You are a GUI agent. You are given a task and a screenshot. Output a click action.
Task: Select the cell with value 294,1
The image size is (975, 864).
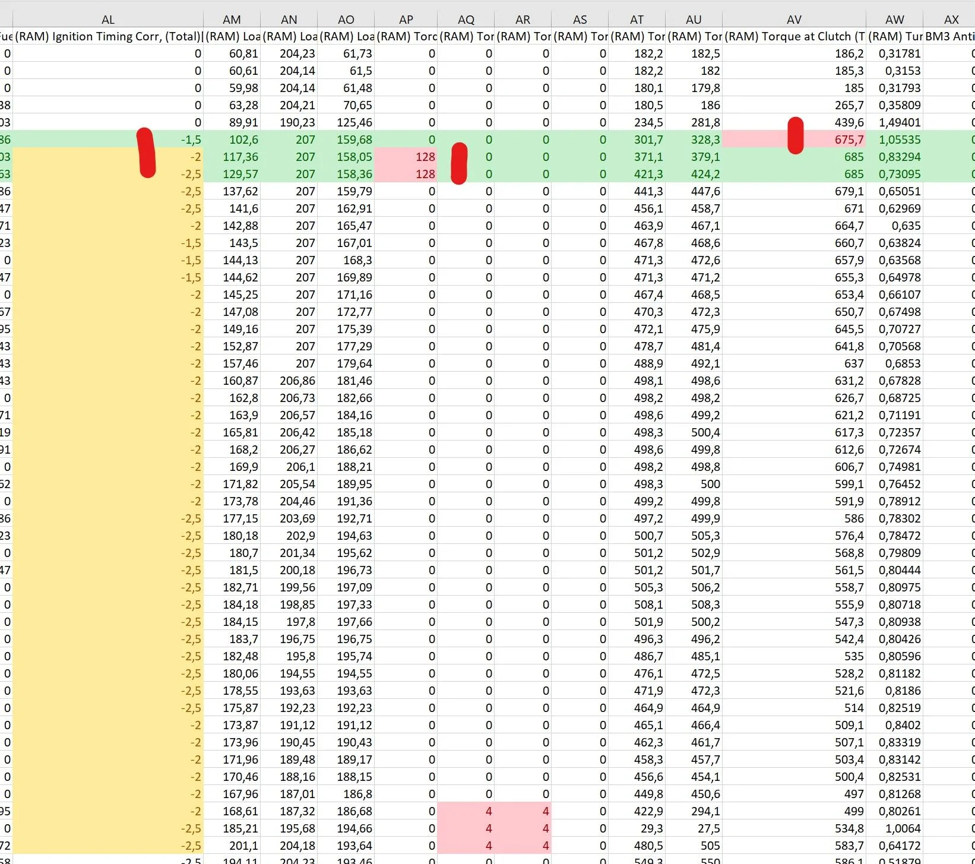[x=694, y=811]
